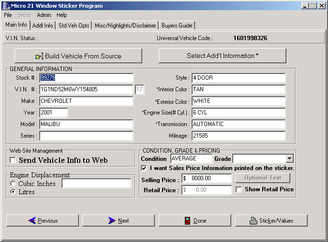Click the Transmission field showing AUTOMATIC
The height and width of the screenshot is (242, 328).
click(239, 124)
